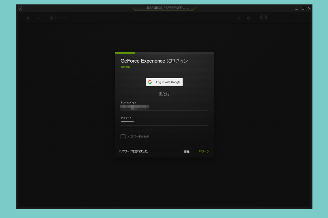This screenshot has width=328, height=218.
Task: Focus the パスワード password field
Action: click(x=164, y=122)
